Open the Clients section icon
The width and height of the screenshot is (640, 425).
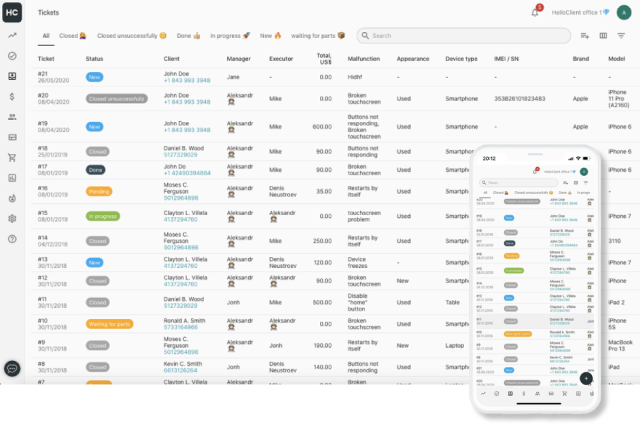point(12,117)
